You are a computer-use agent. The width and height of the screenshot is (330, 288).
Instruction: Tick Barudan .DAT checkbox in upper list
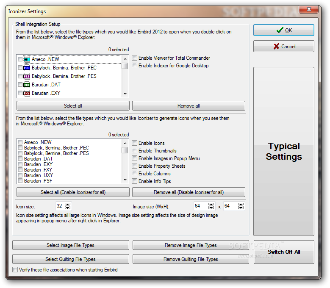[20, 84]
